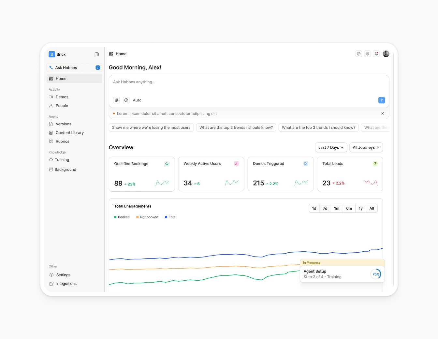Click the 75% Agent Setup progress ring
438x339 pixels.
376,274
